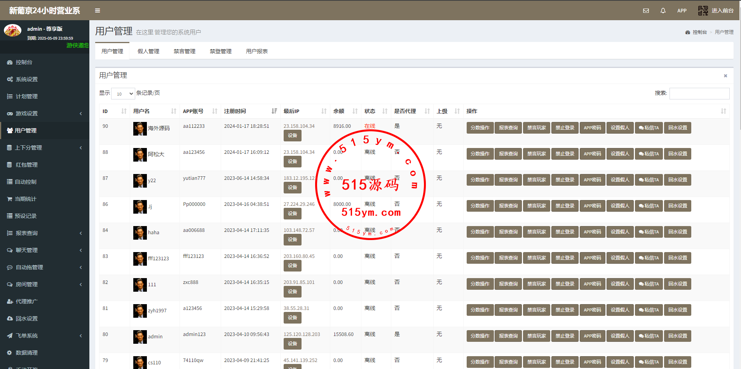Open the mail envelope icon in header
Image resolution: width=741 pixels, height=369 pixels.
[x=646, y=10]
